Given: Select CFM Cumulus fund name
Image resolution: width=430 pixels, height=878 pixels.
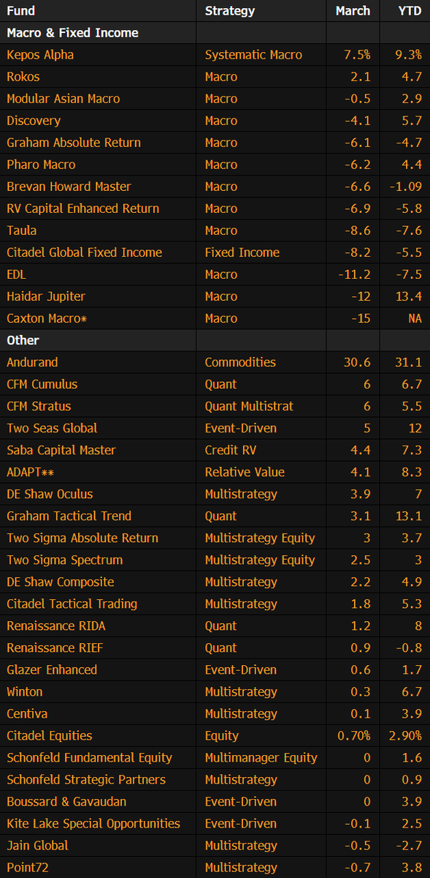Looking at the screenshot, I should pyautogui.click(x=42, y=384).
